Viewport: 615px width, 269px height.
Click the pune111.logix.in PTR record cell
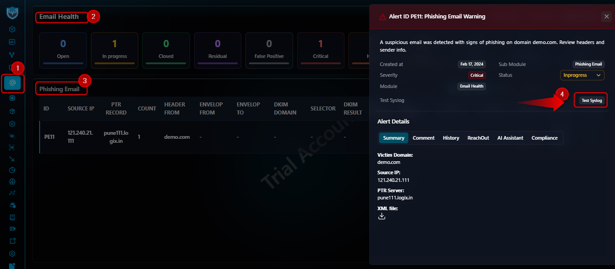[x=116, y=137]
